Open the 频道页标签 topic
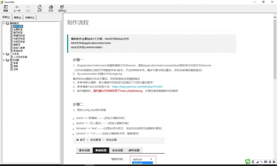277x166 pixels. click(19, 36)
